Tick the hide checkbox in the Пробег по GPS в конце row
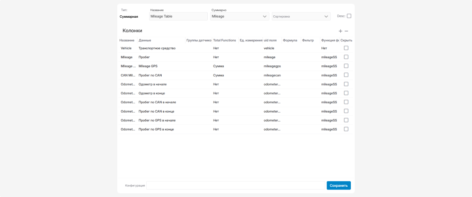472x197 pixels. tap(346, 129)
